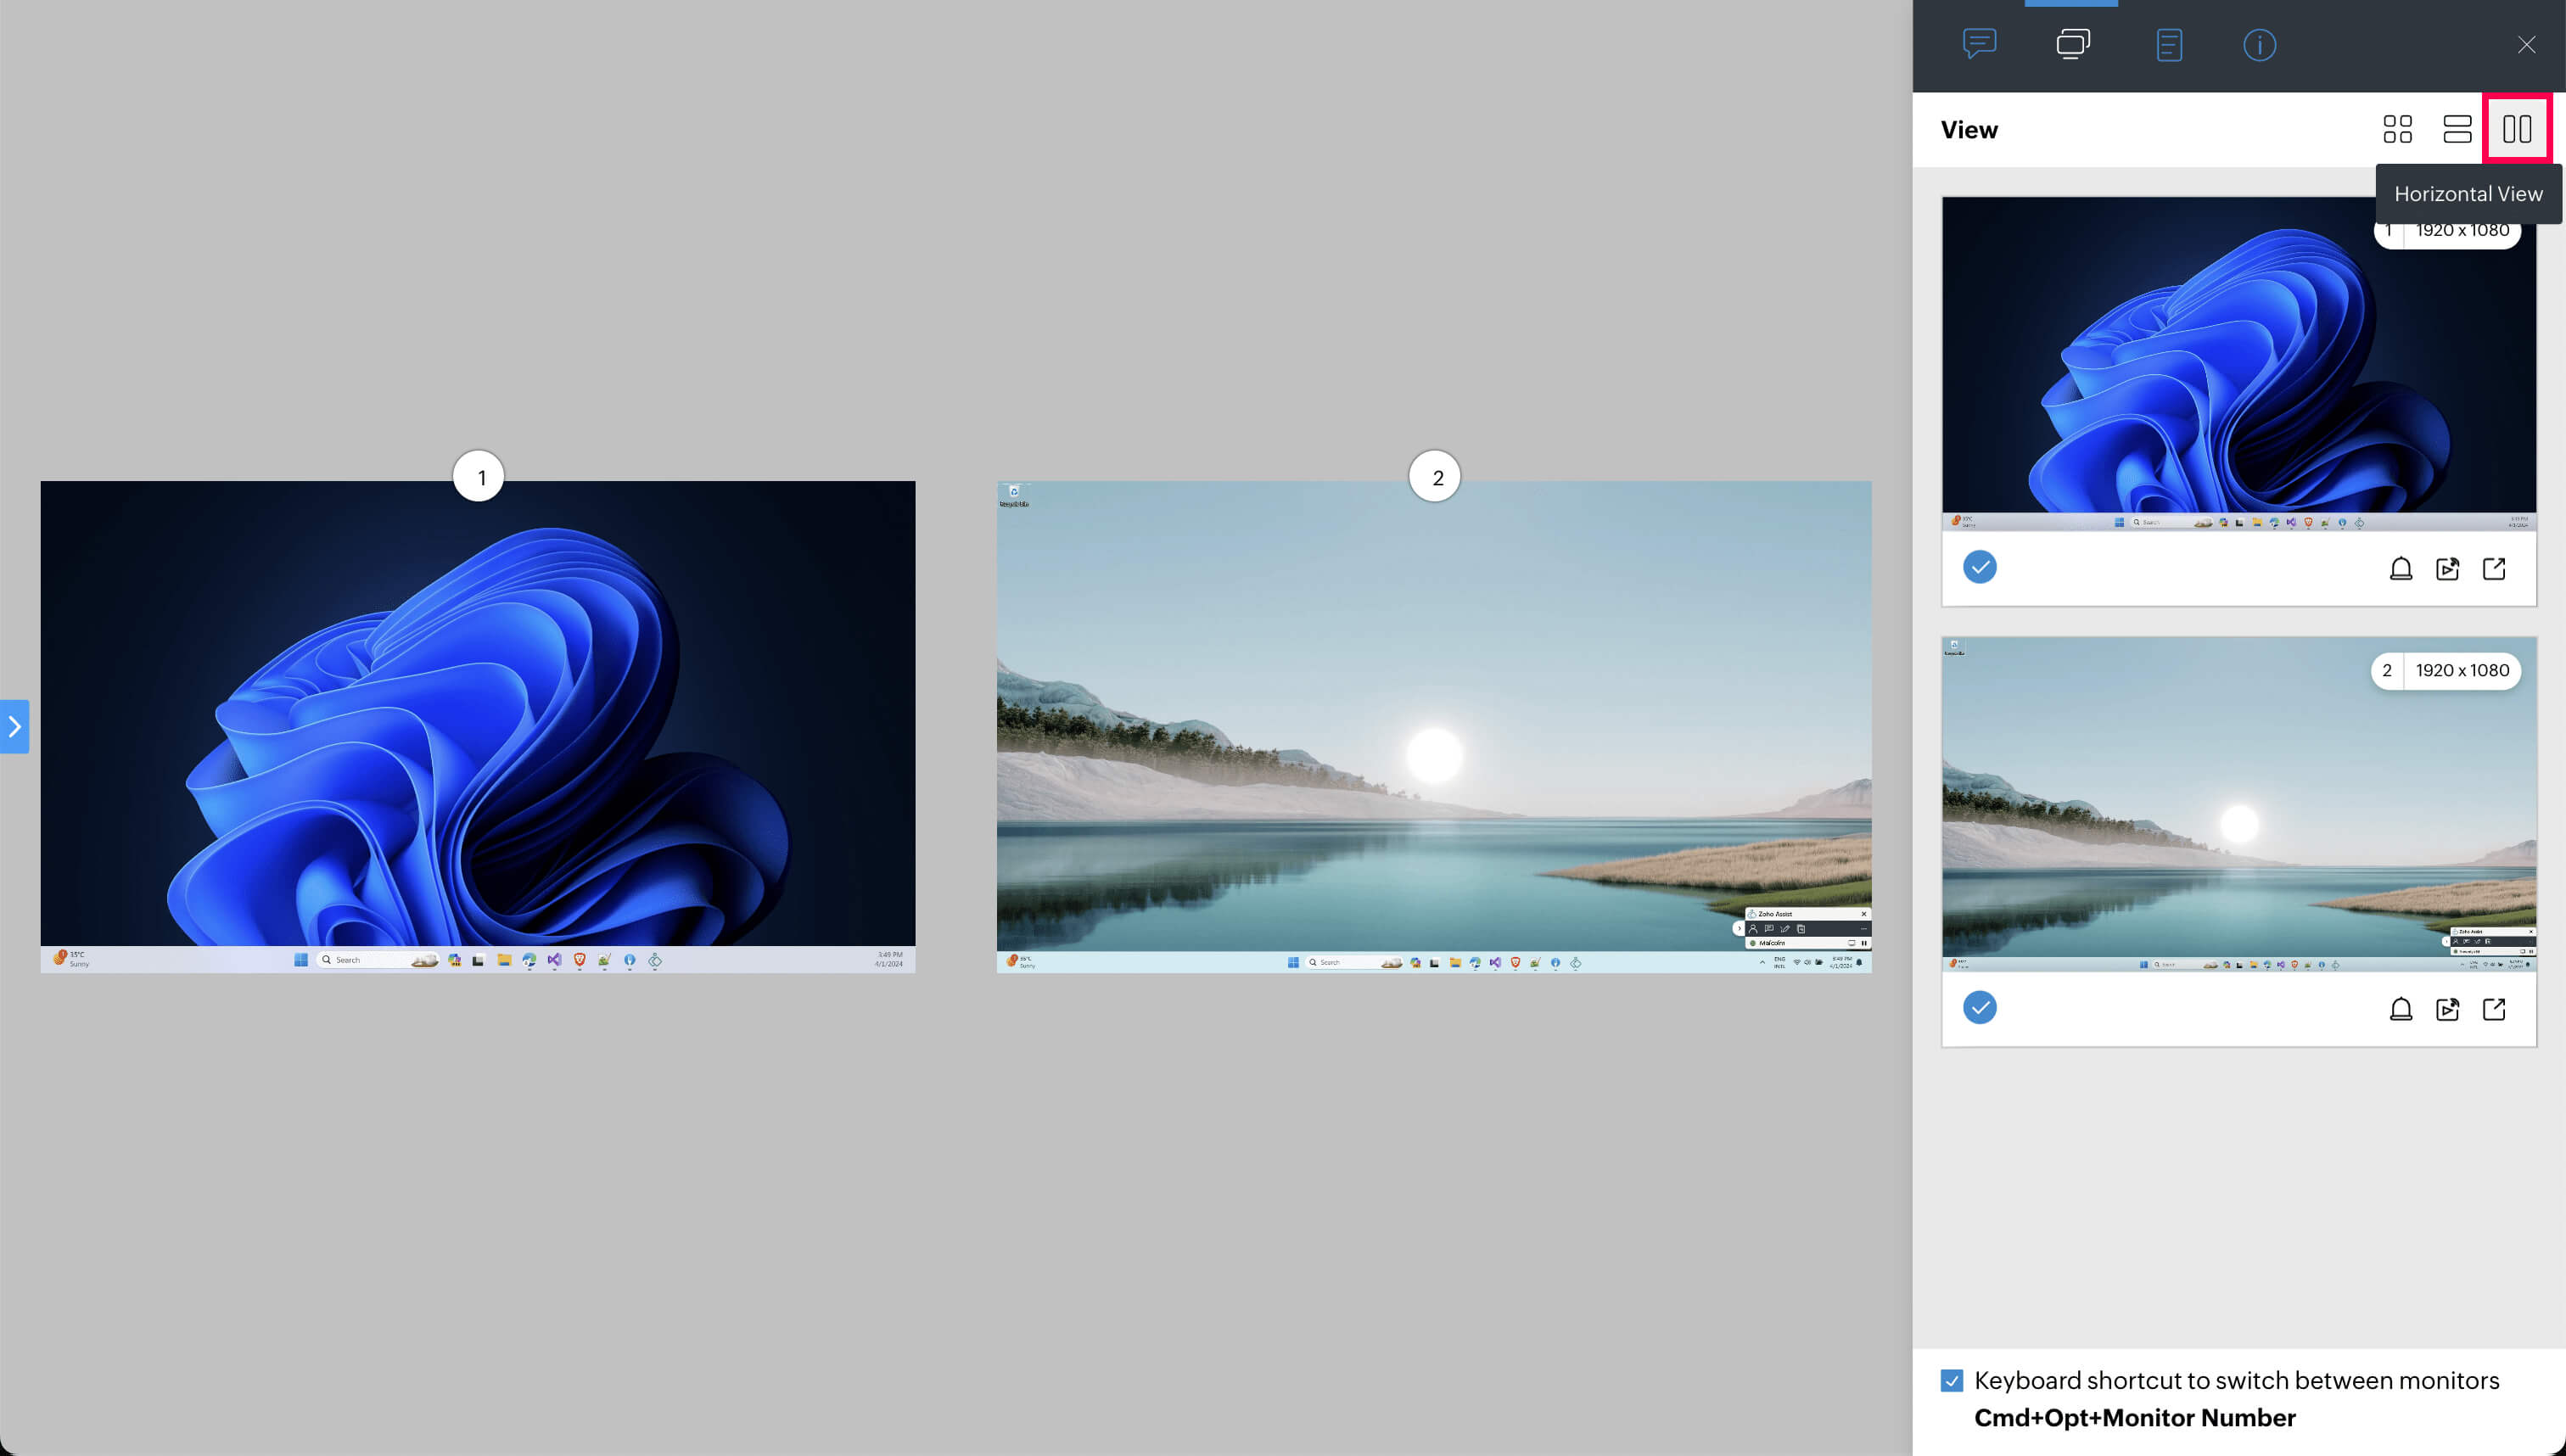This screenshot has height=1456, width=2566.
Task: Switch to vertical stacked view layout
Action: click(x=2457, y=129)
